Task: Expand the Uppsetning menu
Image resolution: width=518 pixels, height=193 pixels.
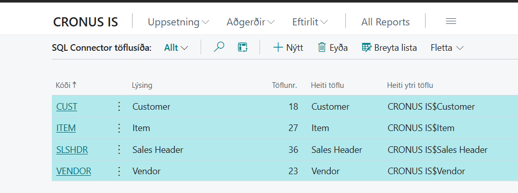Action: coord(178,22)
